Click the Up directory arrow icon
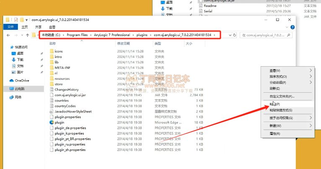Viewport: 321px width, 169px height. pyautogui.click(x=27, y=35)
